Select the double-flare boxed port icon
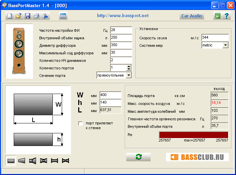This screenshot has width=236, height=175. [x=44, y=161]
